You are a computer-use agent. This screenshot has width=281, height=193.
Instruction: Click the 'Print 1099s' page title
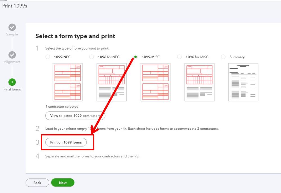tap(15, 6)
